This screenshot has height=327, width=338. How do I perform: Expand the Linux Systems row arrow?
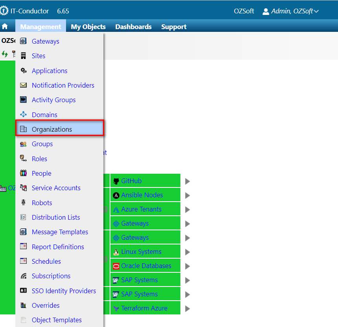tap(187, 252)
